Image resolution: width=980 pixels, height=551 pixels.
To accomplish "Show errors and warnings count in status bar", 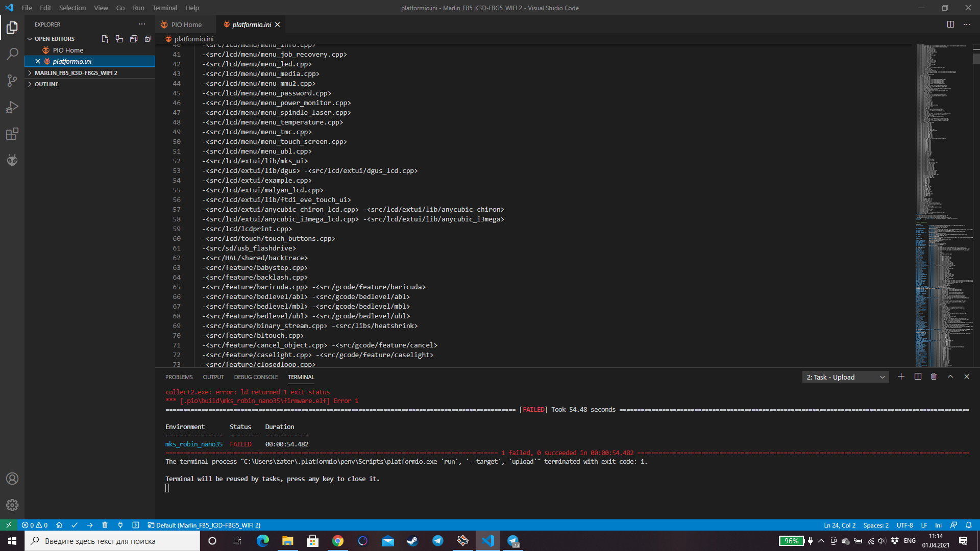I will [35, 525].
